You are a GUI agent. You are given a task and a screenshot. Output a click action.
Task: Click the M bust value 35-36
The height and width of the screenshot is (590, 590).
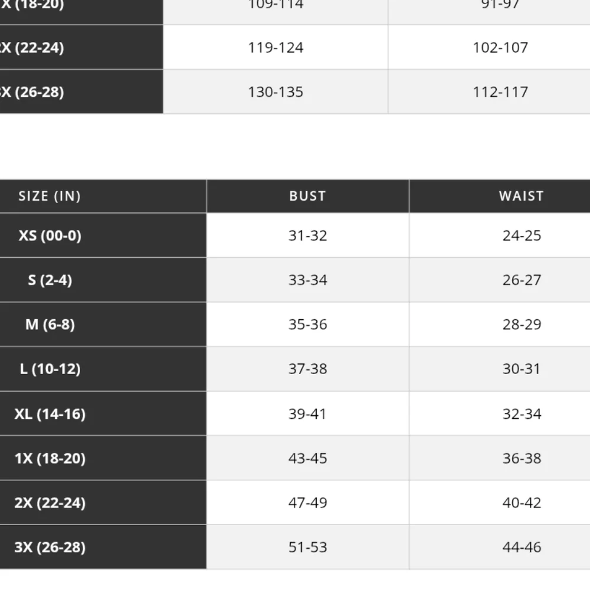307,324
